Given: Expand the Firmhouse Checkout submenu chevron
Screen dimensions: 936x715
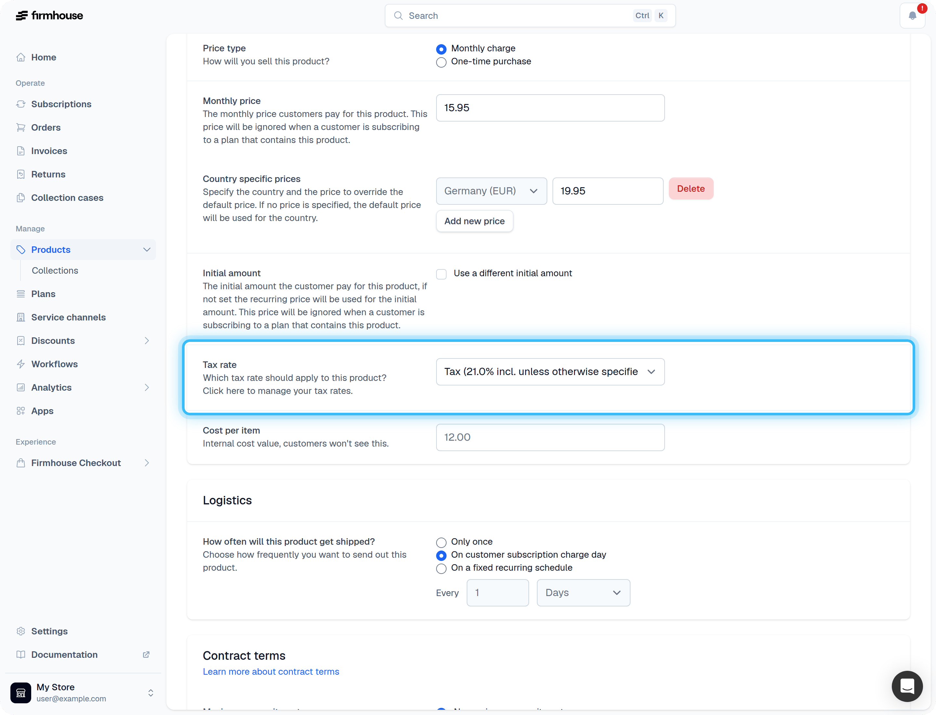Looking at the screenshot, I should coord(147,462).
